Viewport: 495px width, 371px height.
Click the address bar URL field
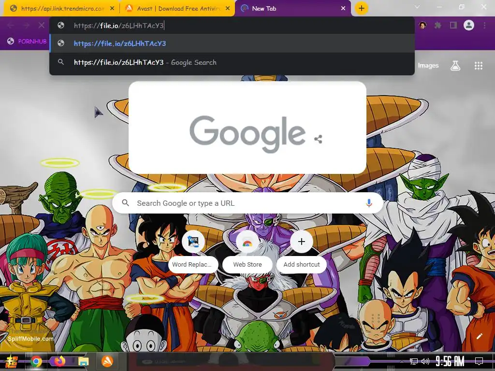[232, 25]
